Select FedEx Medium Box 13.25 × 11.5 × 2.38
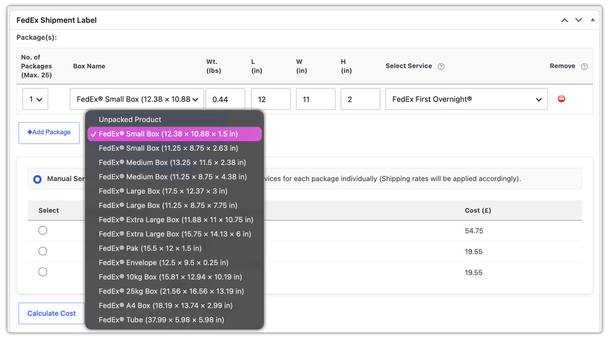The image size is (608, 338). coord(174,162)
